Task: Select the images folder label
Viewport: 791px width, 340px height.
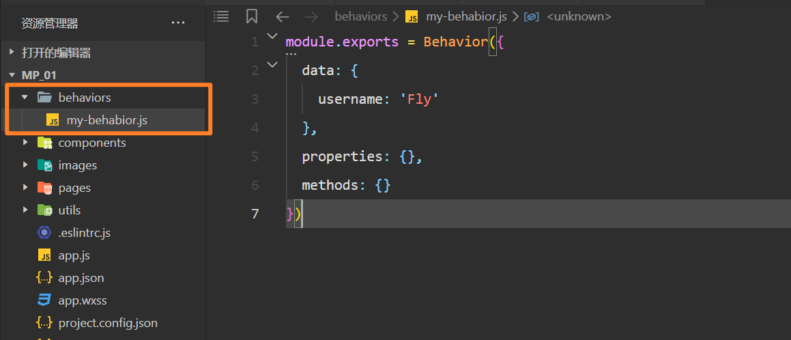Action: 78,165
